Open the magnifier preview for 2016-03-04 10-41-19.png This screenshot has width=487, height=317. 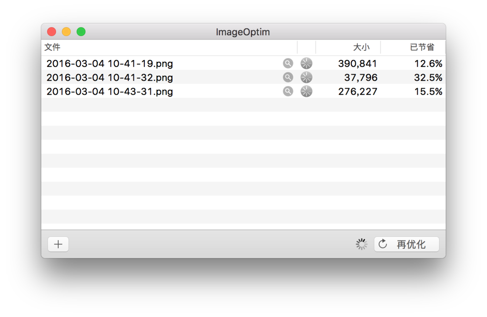tap(288, 63)
